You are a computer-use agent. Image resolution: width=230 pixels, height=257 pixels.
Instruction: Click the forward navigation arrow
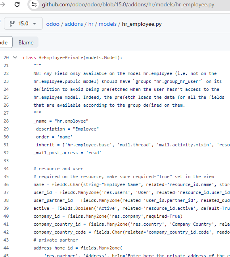click(x=2, y=4)
